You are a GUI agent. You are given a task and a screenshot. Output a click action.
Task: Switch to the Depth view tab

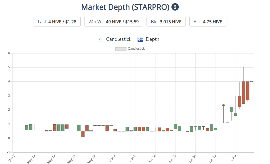coord(152,39)
